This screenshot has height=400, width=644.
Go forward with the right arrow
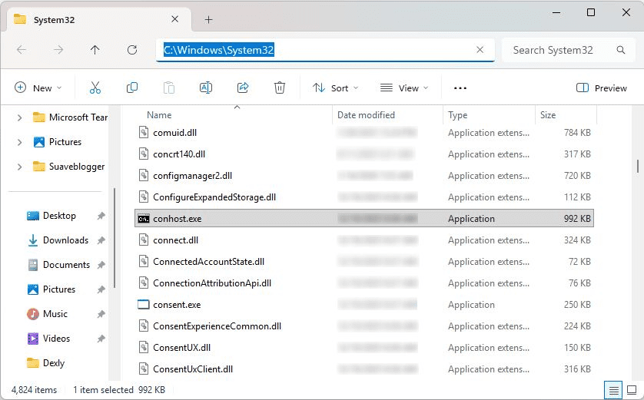click(x=58, y=50)
